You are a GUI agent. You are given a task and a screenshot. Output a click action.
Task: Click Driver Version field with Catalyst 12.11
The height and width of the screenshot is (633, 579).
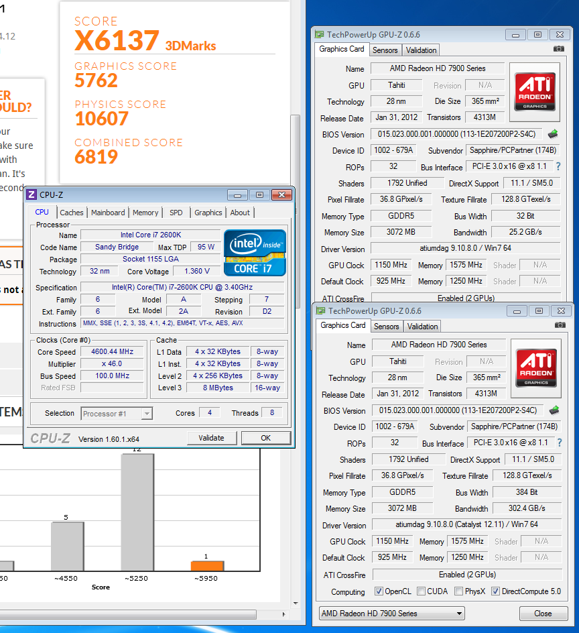(x=467, y=524)
